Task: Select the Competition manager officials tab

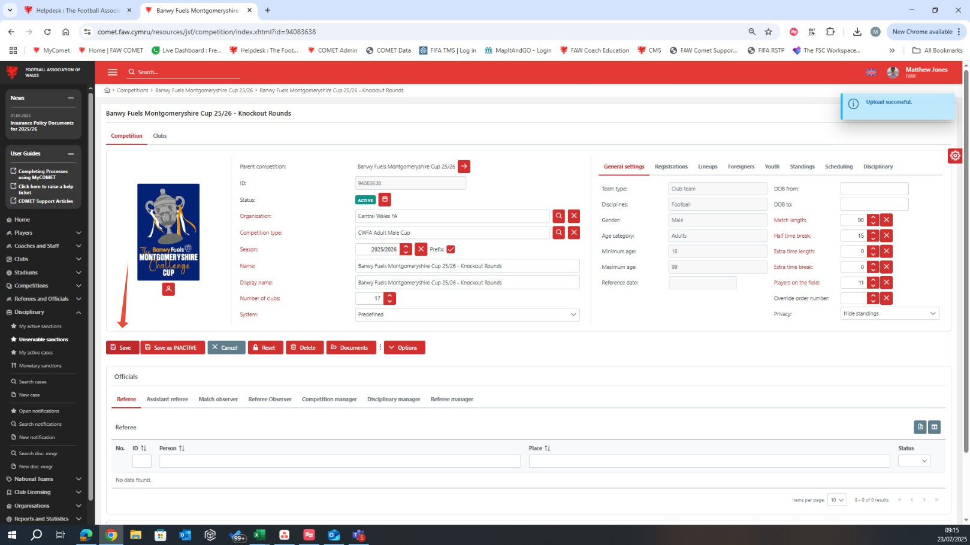Action: [329, 399]
